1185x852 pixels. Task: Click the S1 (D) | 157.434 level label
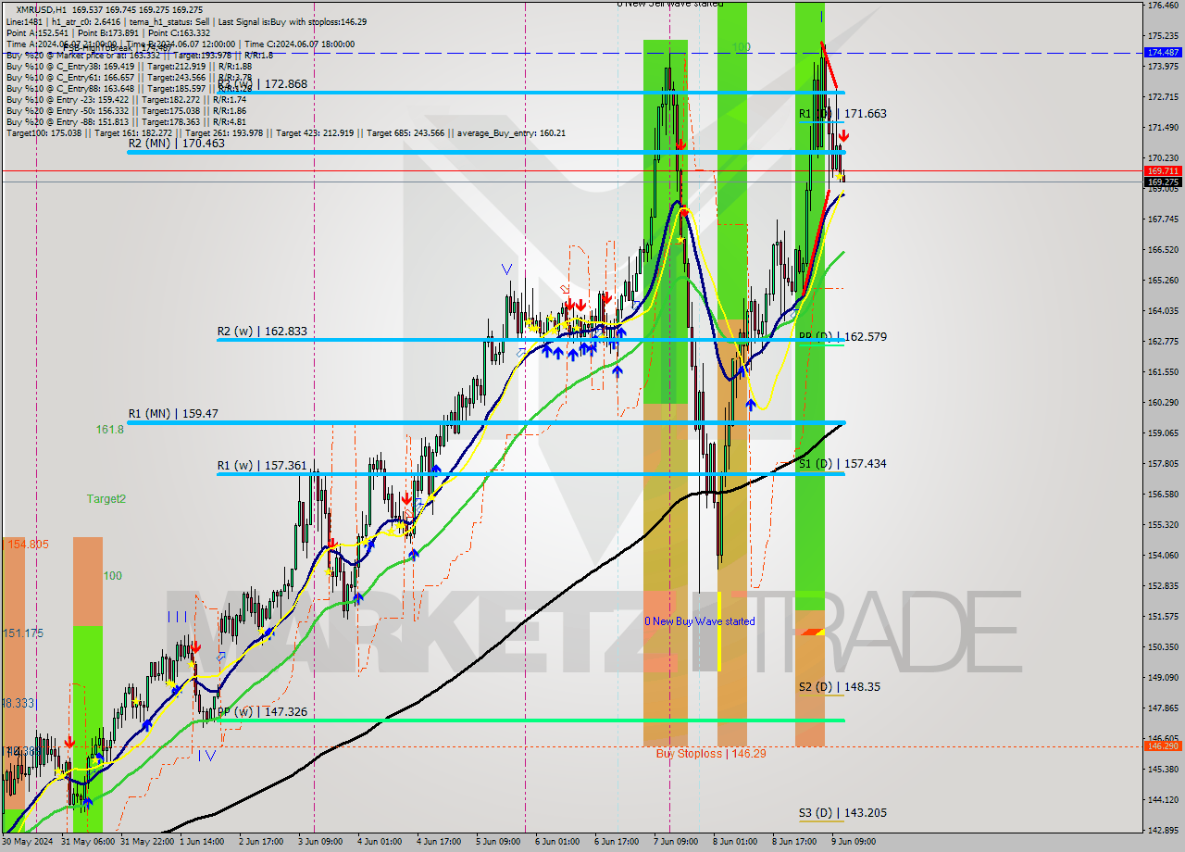(842, 464)
